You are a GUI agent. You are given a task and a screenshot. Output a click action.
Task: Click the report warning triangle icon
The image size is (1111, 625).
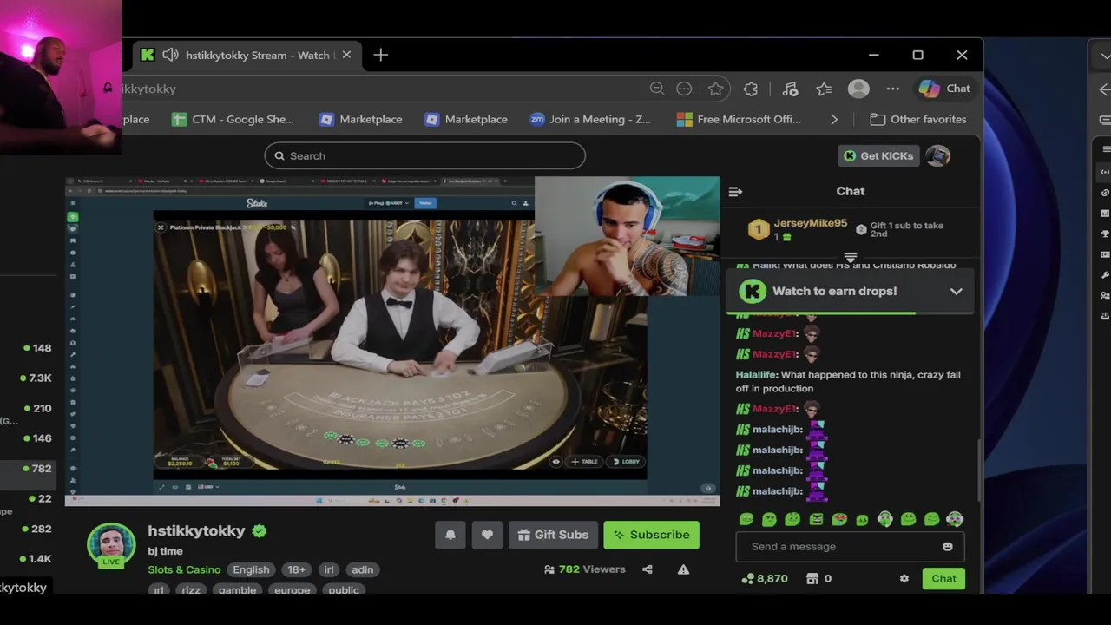[683, 569]
